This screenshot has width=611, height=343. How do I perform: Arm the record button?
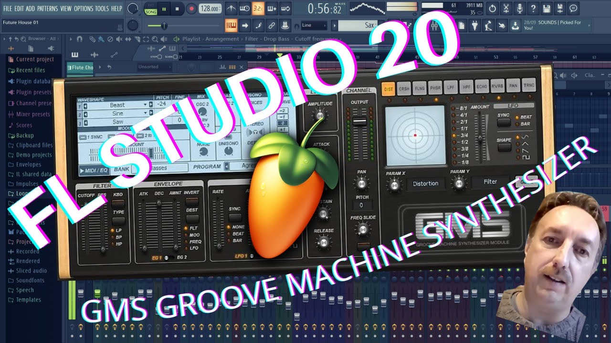coord(191,9)
